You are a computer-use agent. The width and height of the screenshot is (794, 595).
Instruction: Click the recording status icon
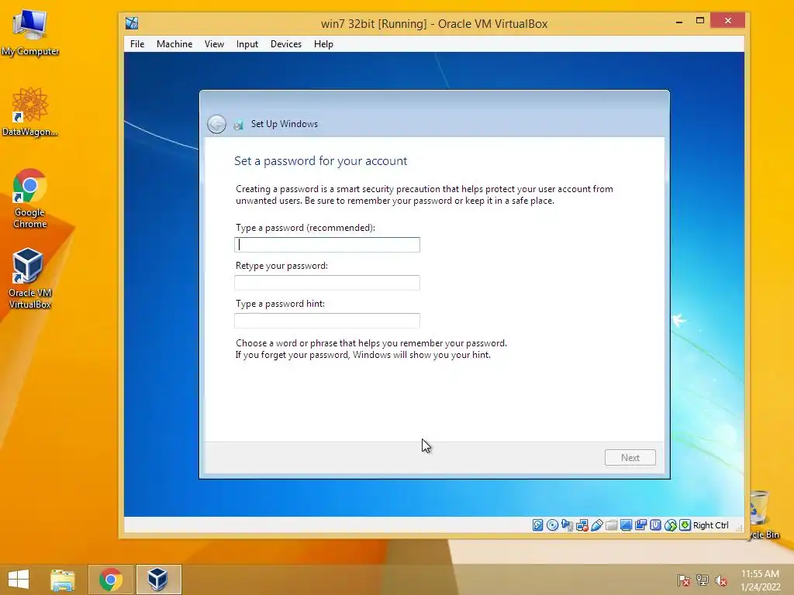pos(640,525)
